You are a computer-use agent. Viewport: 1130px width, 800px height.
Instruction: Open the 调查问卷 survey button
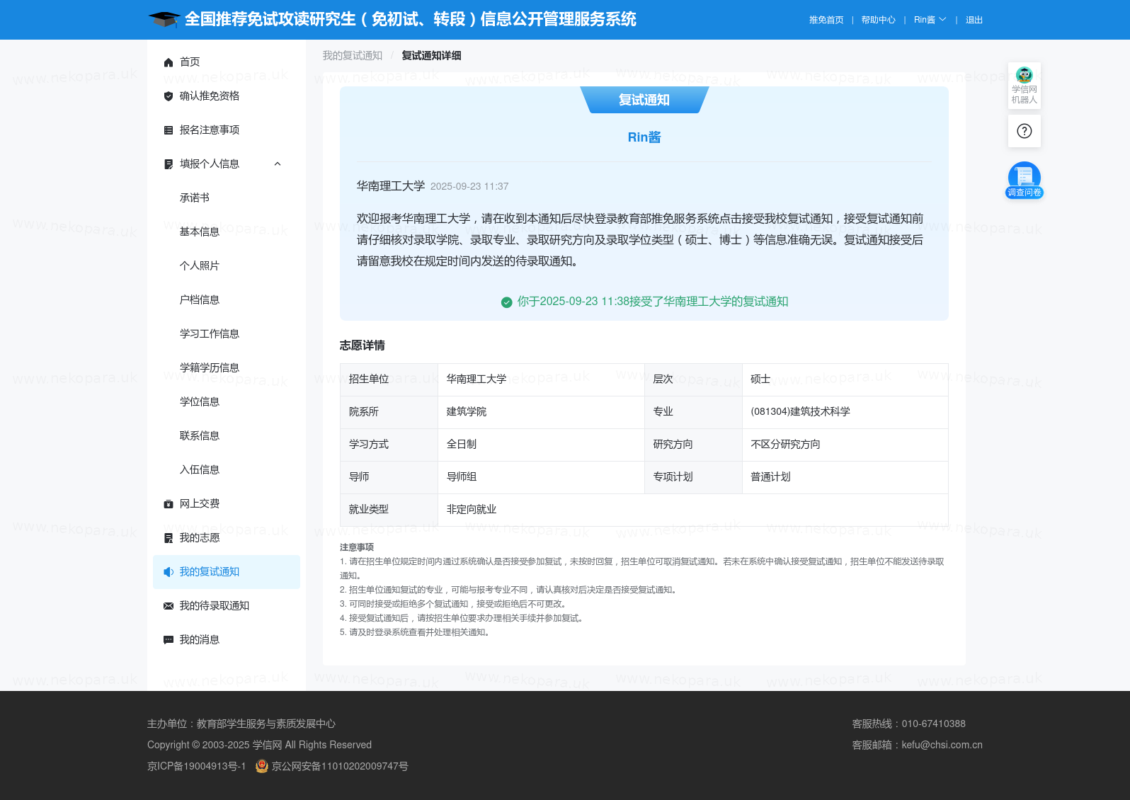[1024, 181]
